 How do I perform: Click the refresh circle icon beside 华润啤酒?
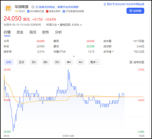tap(33, 7)
